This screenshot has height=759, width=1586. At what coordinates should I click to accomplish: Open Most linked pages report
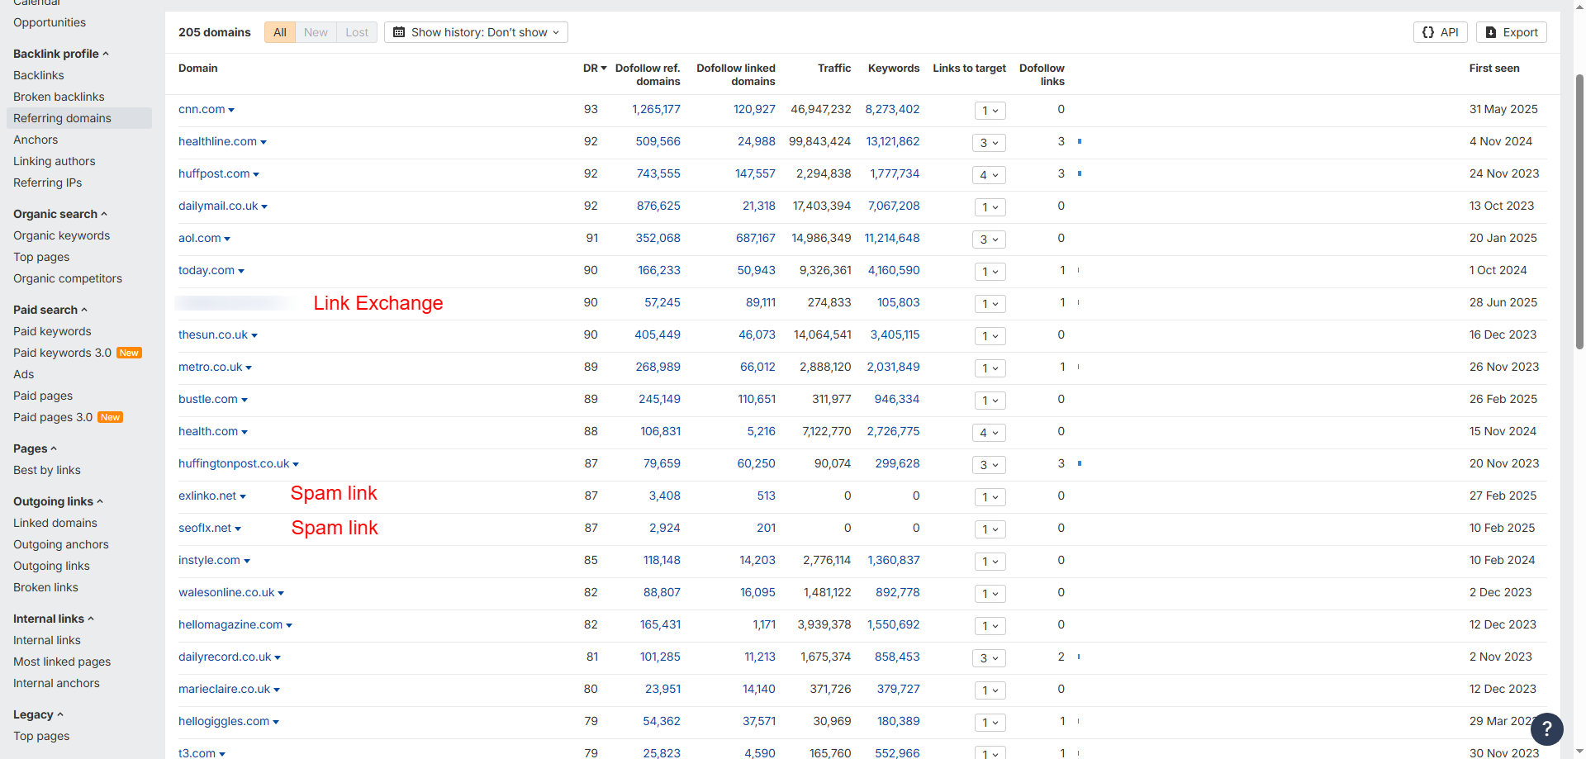click(62, 662)
